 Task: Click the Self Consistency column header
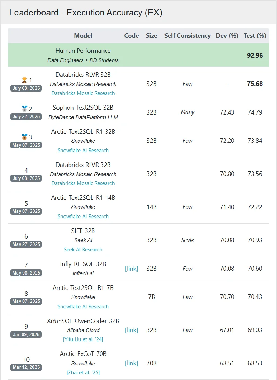[187, 36]
